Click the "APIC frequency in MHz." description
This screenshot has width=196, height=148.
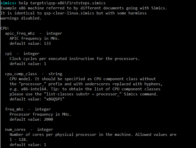pyautogui.click(x=35, y=38)
